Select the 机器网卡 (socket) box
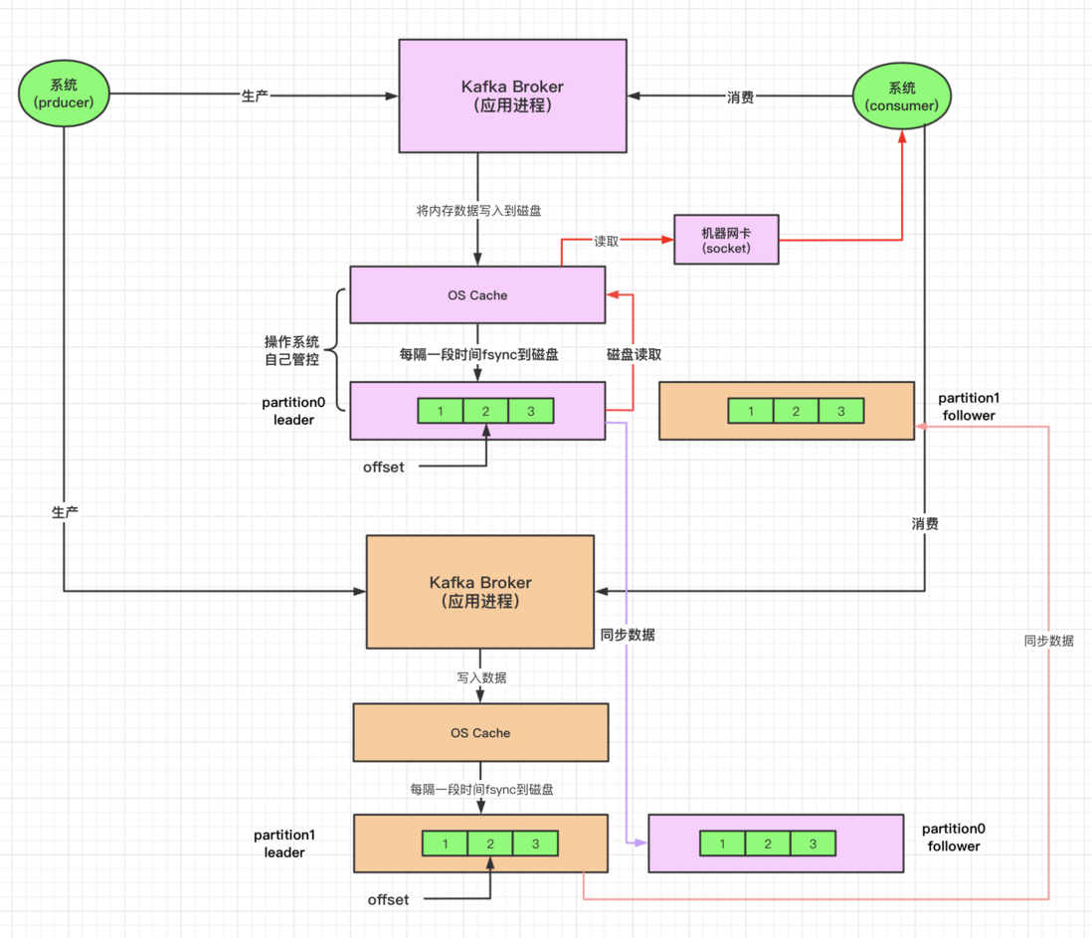 [726, 240]
